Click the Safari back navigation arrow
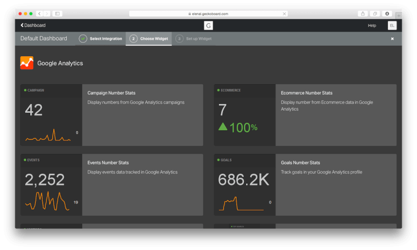The height and width of the screenshot is (250, 417). pyautogui.click(x=40, y=14)
